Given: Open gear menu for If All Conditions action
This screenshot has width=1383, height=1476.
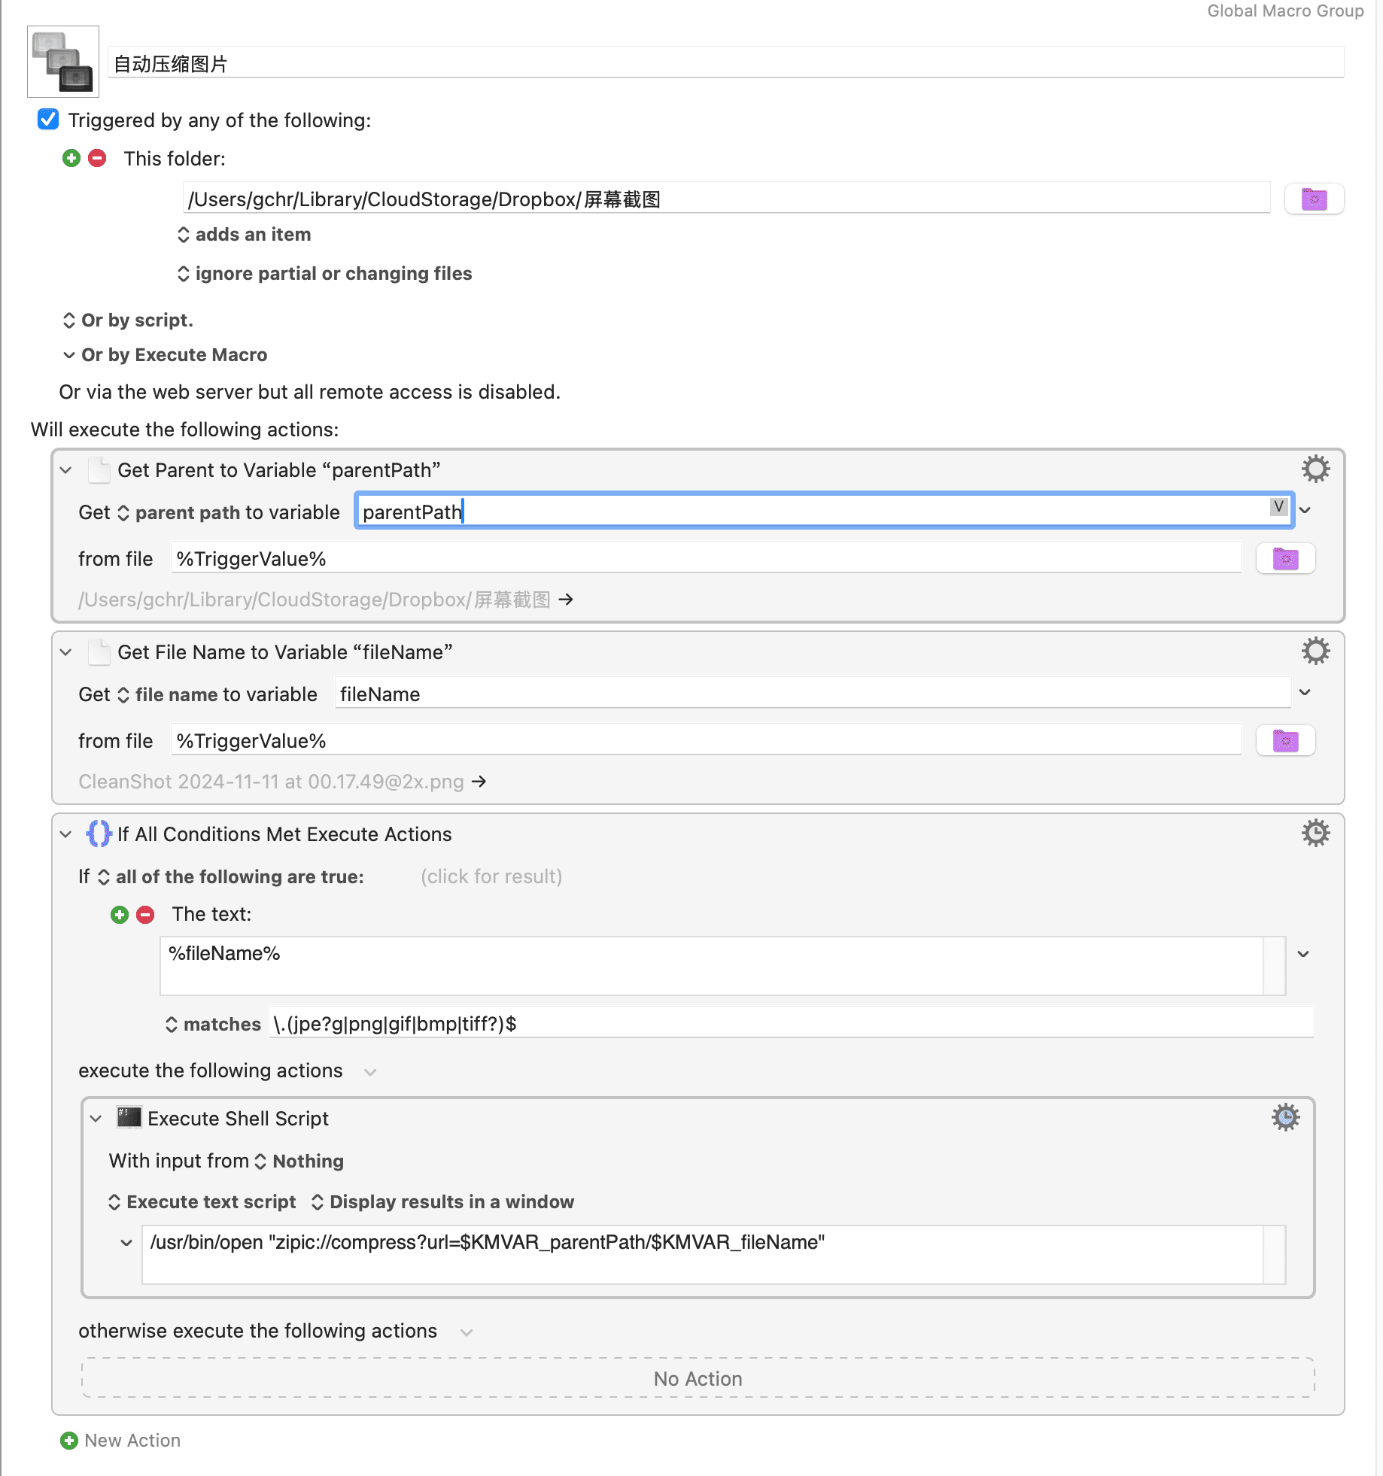Looking at the screenshot, I should click(1315, 834).
